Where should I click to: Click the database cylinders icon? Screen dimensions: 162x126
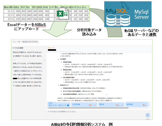[x=118, y=20]
